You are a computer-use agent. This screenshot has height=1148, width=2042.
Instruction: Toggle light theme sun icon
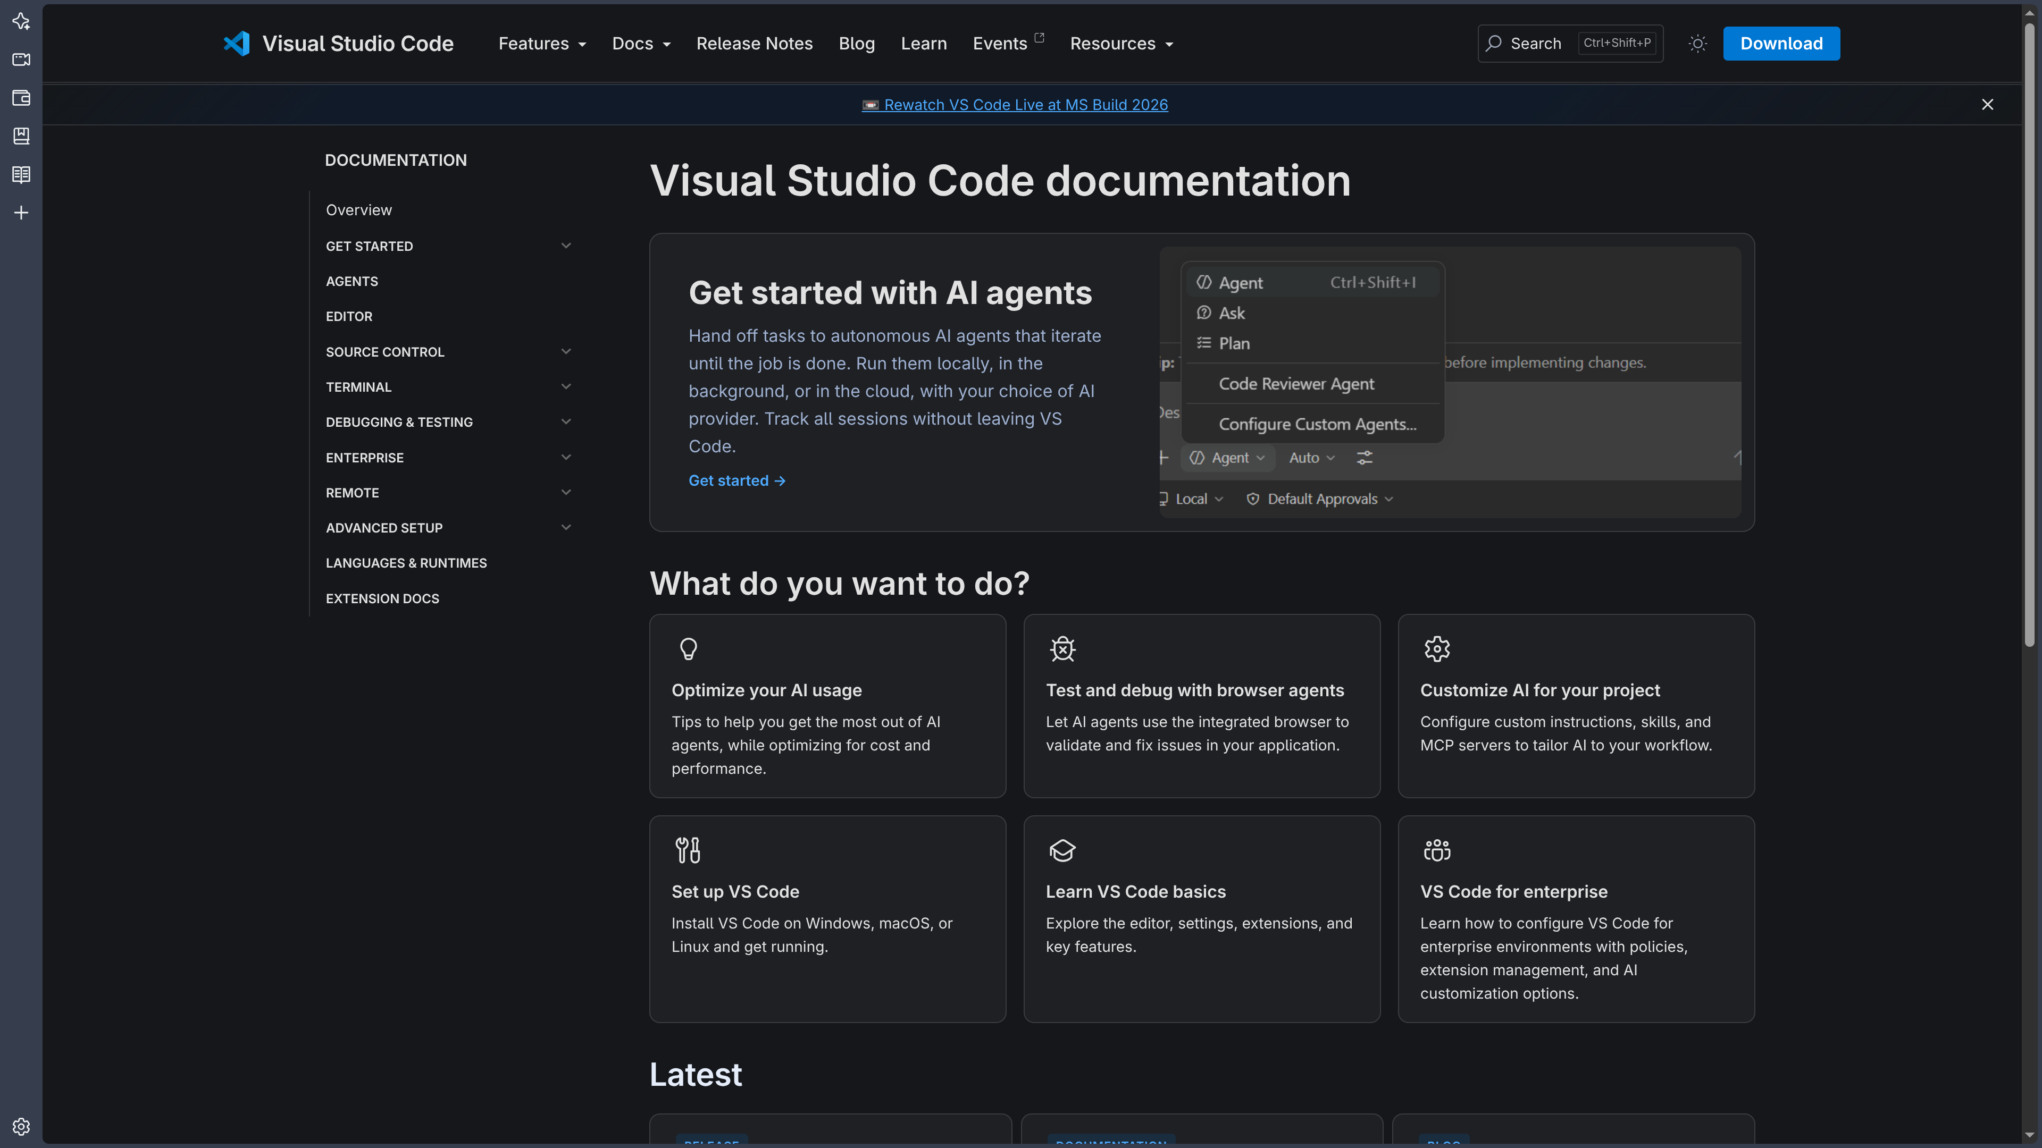point(1697,44)
